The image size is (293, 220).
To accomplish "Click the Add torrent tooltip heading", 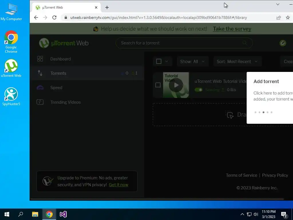I will click(x=266, y=81).
